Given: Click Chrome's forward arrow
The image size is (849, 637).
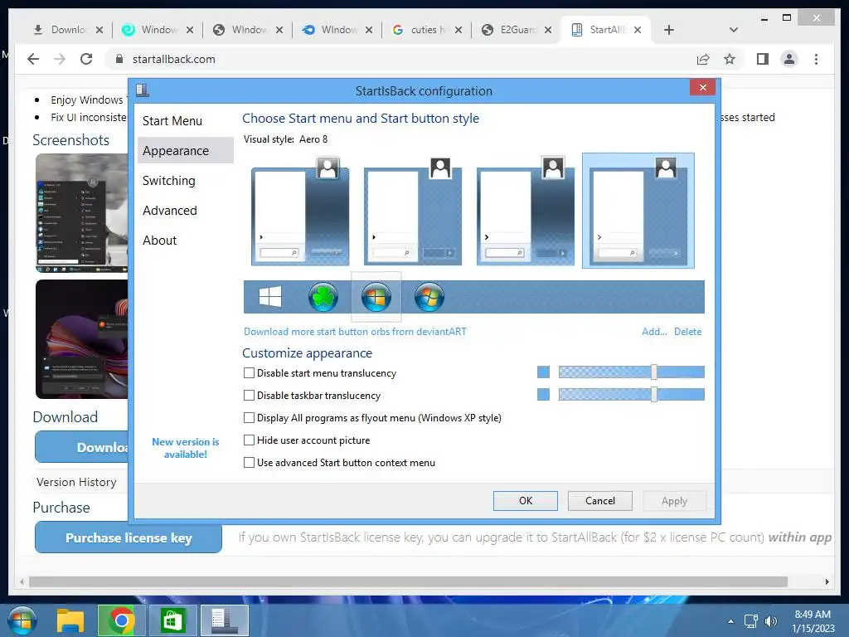Looking at the screenshot, I should coord(60,59).
